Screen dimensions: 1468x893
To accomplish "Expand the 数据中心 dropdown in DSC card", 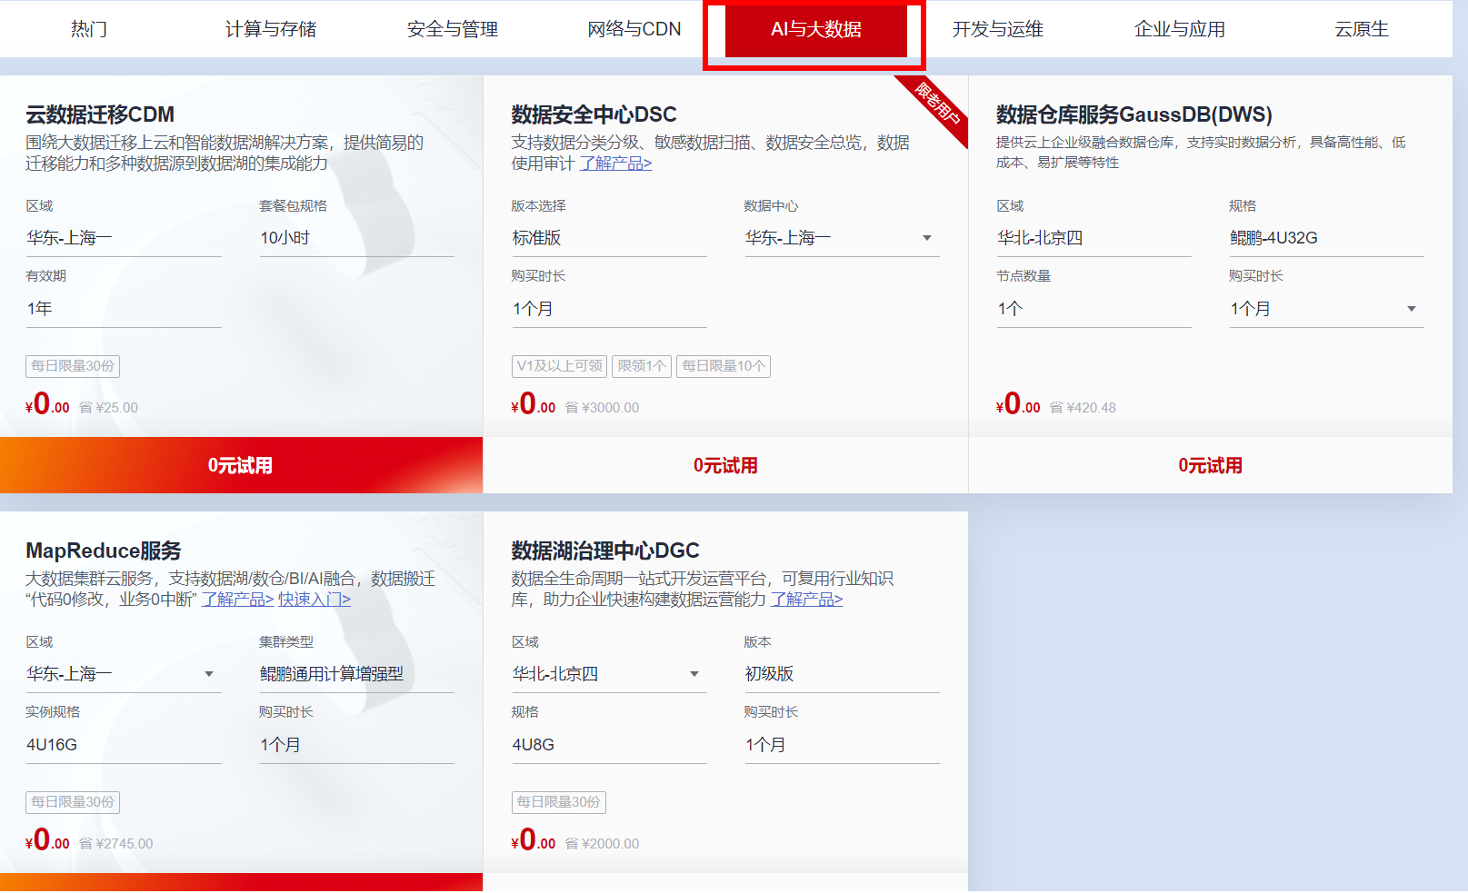I will [x=926, y=237].
